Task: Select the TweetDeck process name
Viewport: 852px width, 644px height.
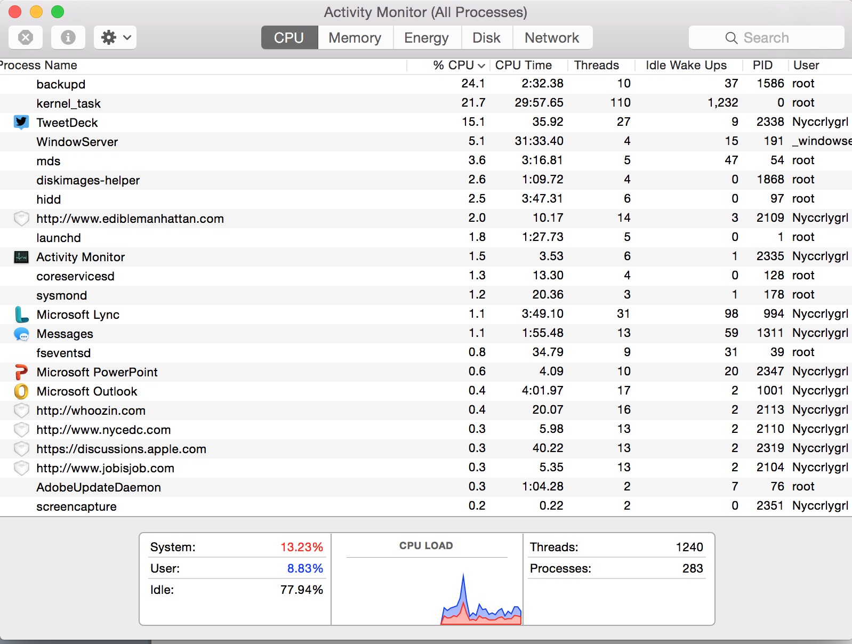Action: (x=67, y=123)
